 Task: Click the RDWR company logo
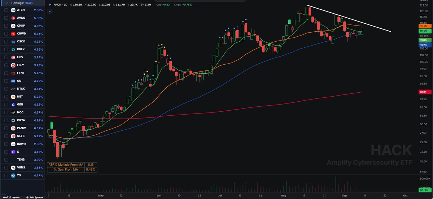(13, 144)
